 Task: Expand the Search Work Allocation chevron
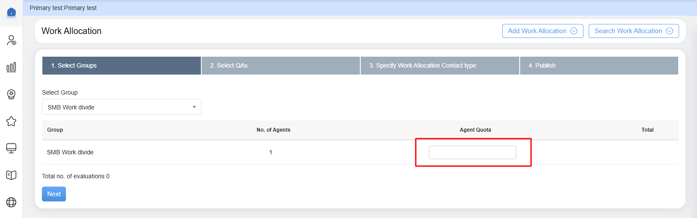[x=669, y=31]
